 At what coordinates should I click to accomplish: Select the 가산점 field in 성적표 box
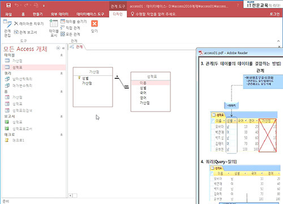145,103
